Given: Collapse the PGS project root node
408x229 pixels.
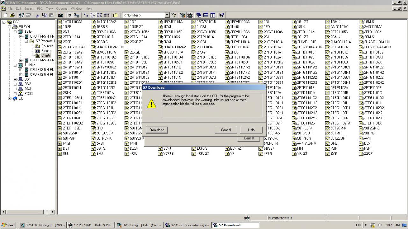Looking at the screenshot, I should pyautogui.click(x=4, y=22).
